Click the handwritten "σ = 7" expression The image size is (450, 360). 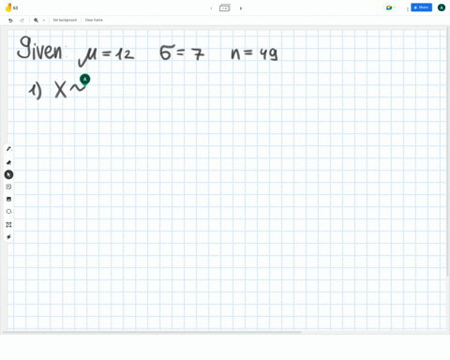click(182, 52)
